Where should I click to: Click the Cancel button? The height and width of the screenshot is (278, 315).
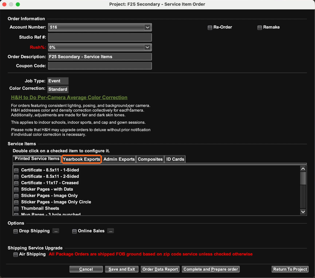(x=86, y=269)
